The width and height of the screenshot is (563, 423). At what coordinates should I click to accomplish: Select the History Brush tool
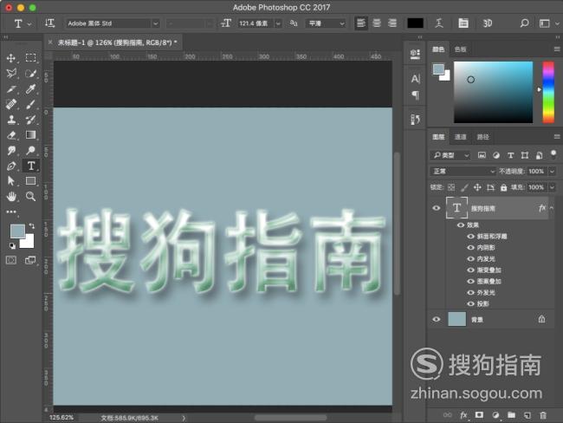(x=31, y=120)
